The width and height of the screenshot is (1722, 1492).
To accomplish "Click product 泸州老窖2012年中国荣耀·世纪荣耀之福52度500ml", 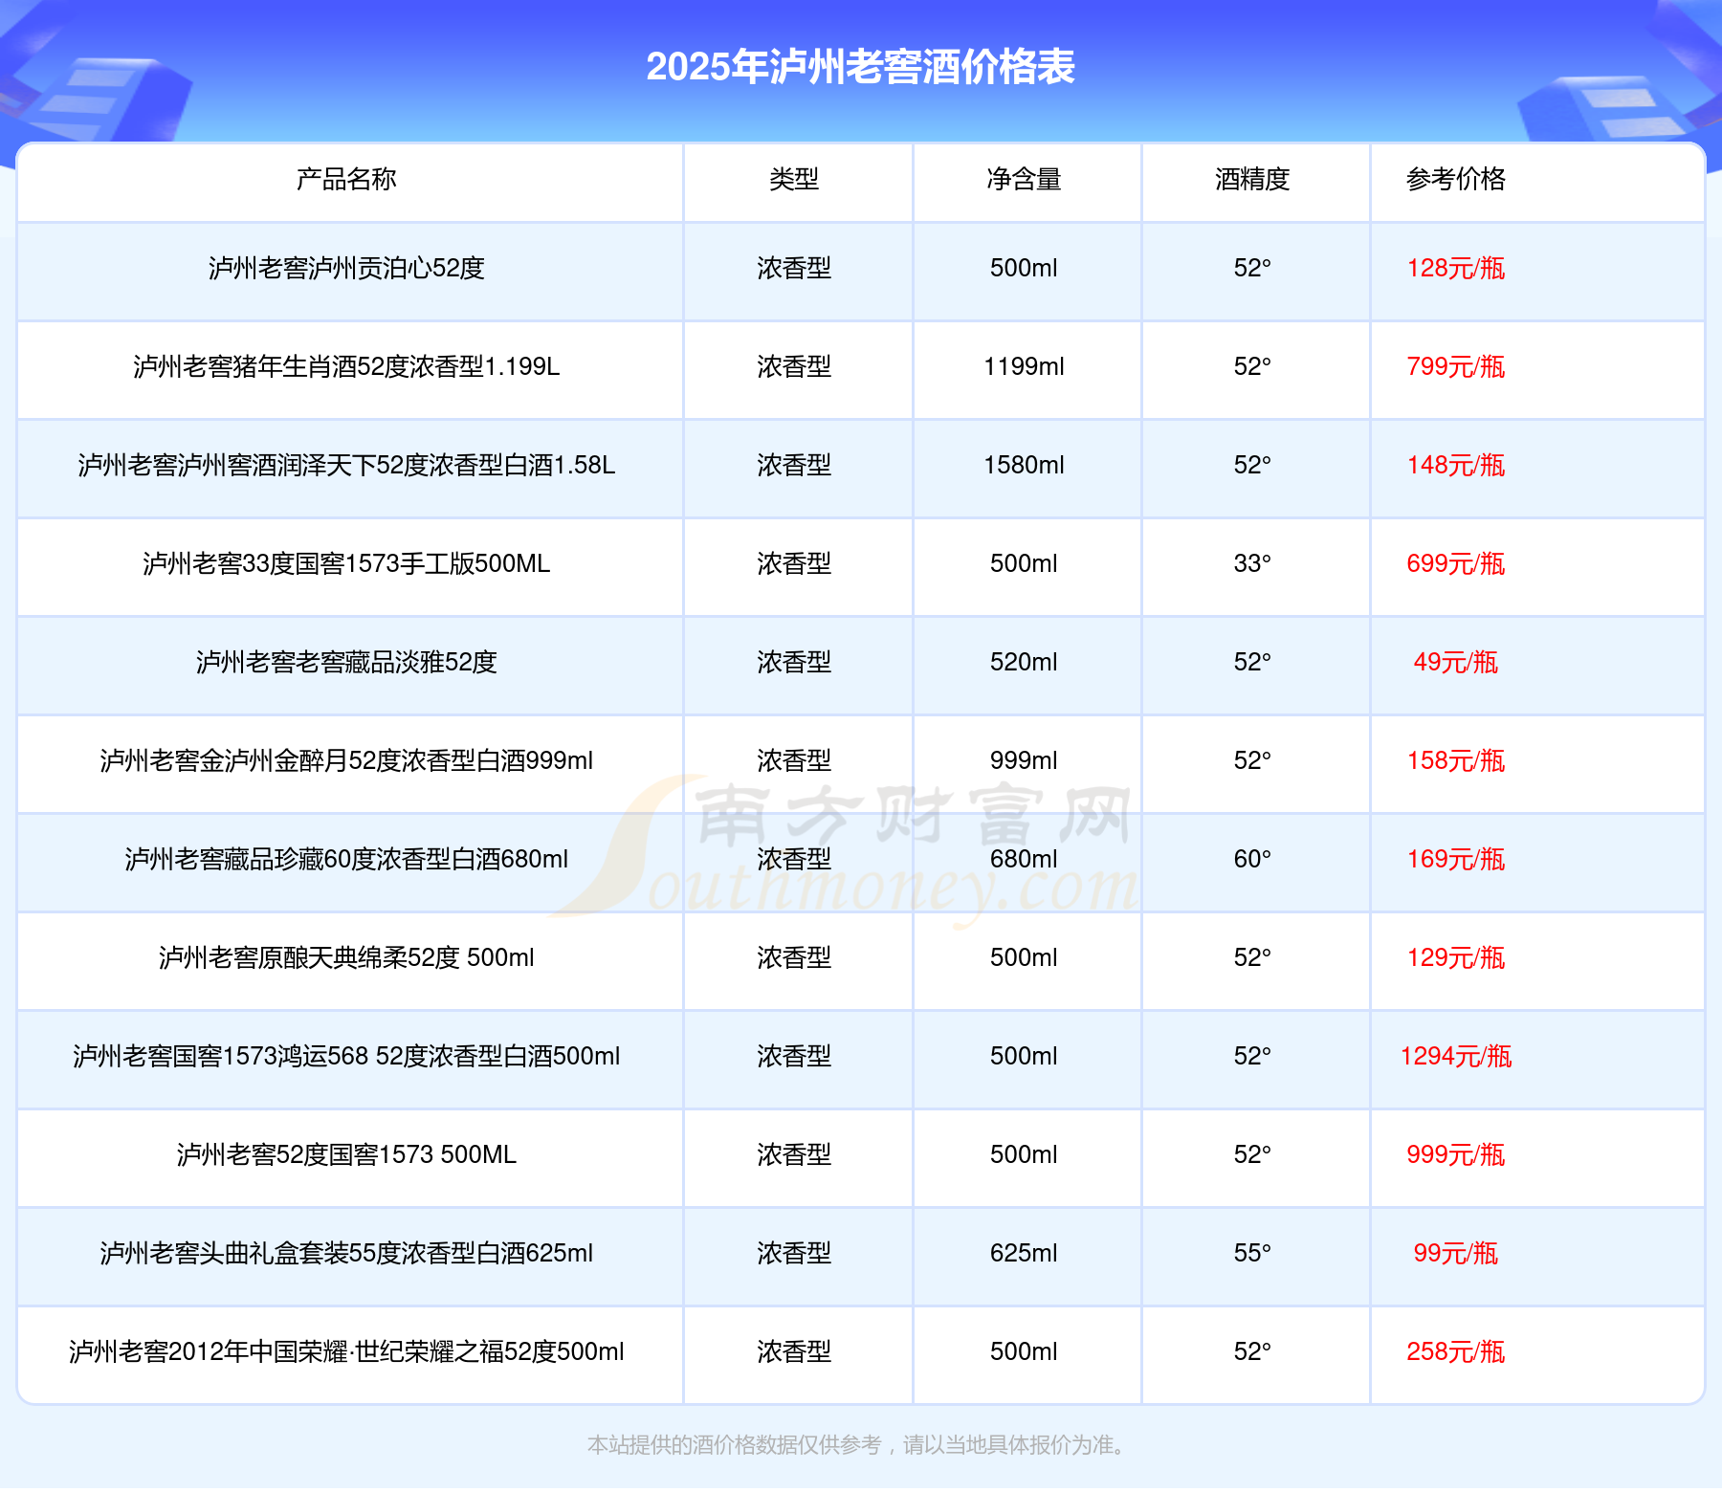I will click(x=346, y=1351).
